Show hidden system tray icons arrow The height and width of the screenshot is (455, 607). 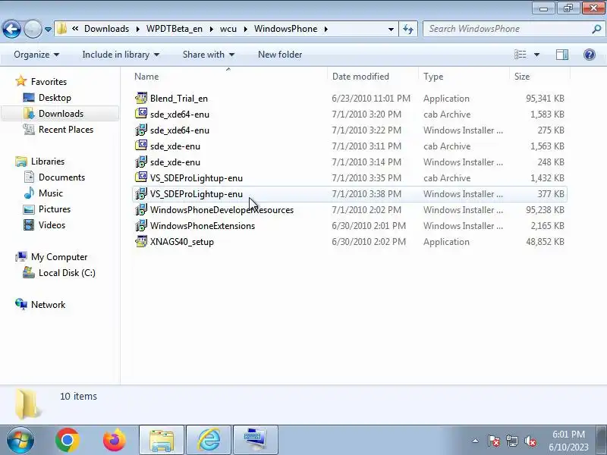(476, 441)
